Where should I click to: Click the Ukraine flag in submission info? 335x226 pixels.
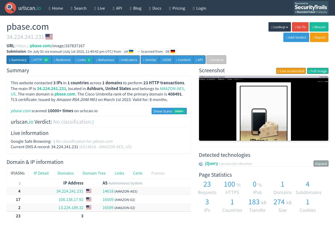(131, 51)
